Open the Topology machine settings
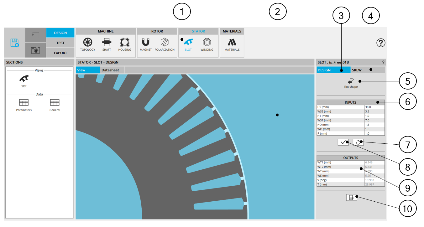 click(87, 43)
